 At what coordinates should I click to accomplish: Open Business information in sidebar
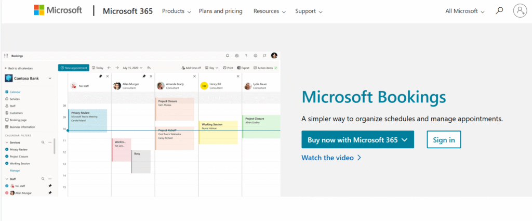click(20, 127)
